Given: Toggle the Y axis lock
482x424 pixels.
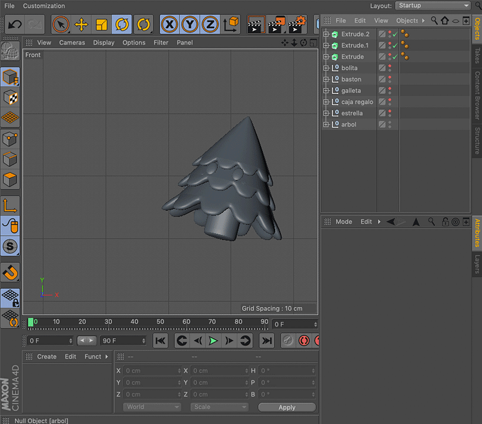Looking at the screenshot, I should pyautogui.click(x=190, y=25).
